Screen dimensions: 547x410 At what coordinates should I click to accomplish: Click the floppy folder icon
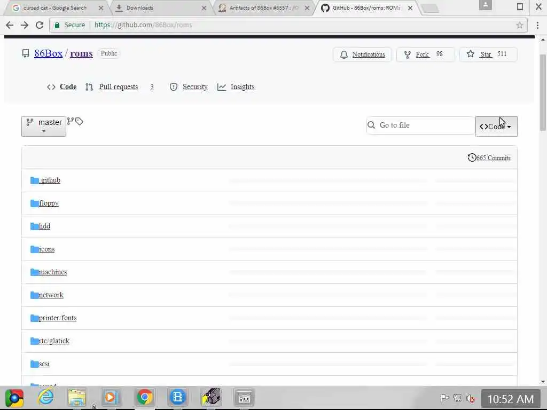[35, 203]
